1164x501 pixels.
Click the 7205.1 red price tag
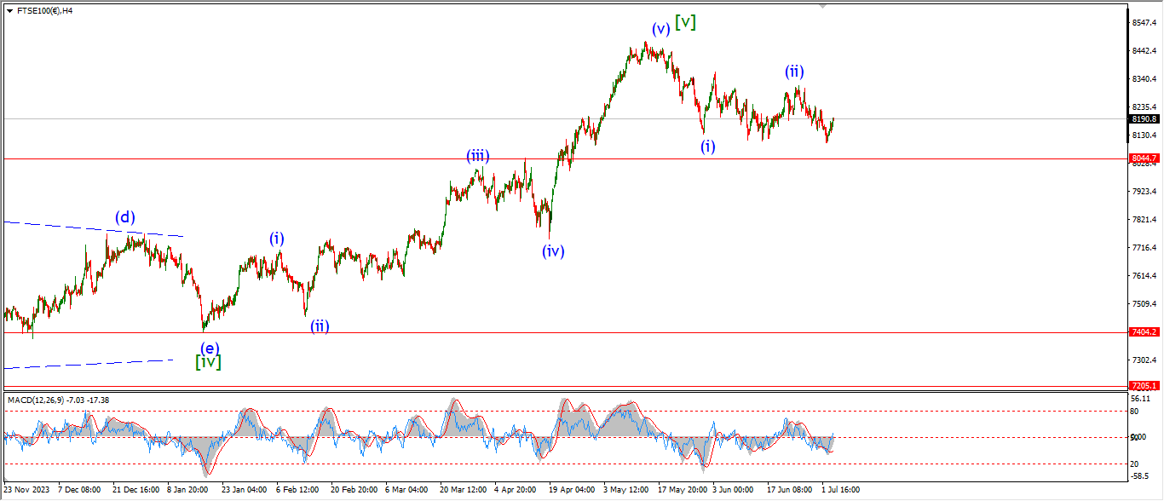[1143, 385]
